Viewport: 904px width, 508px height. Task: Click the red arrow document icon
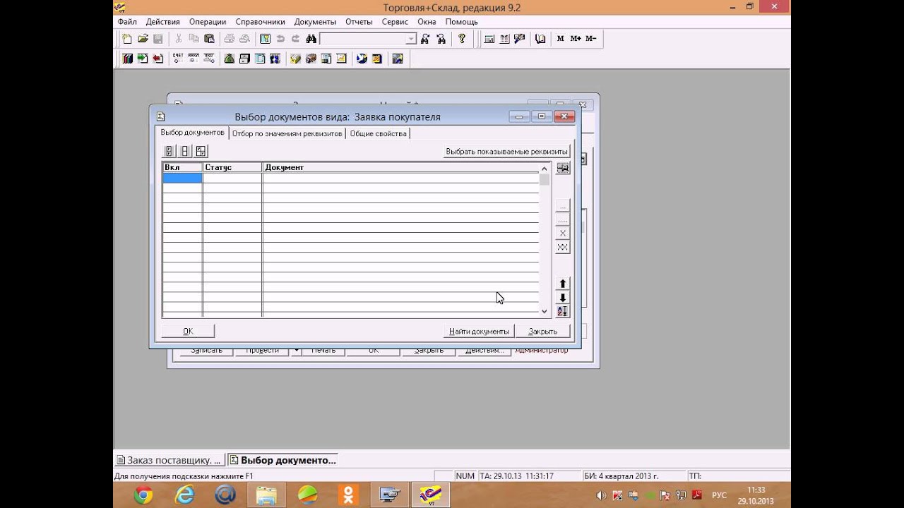pos(157,59)
